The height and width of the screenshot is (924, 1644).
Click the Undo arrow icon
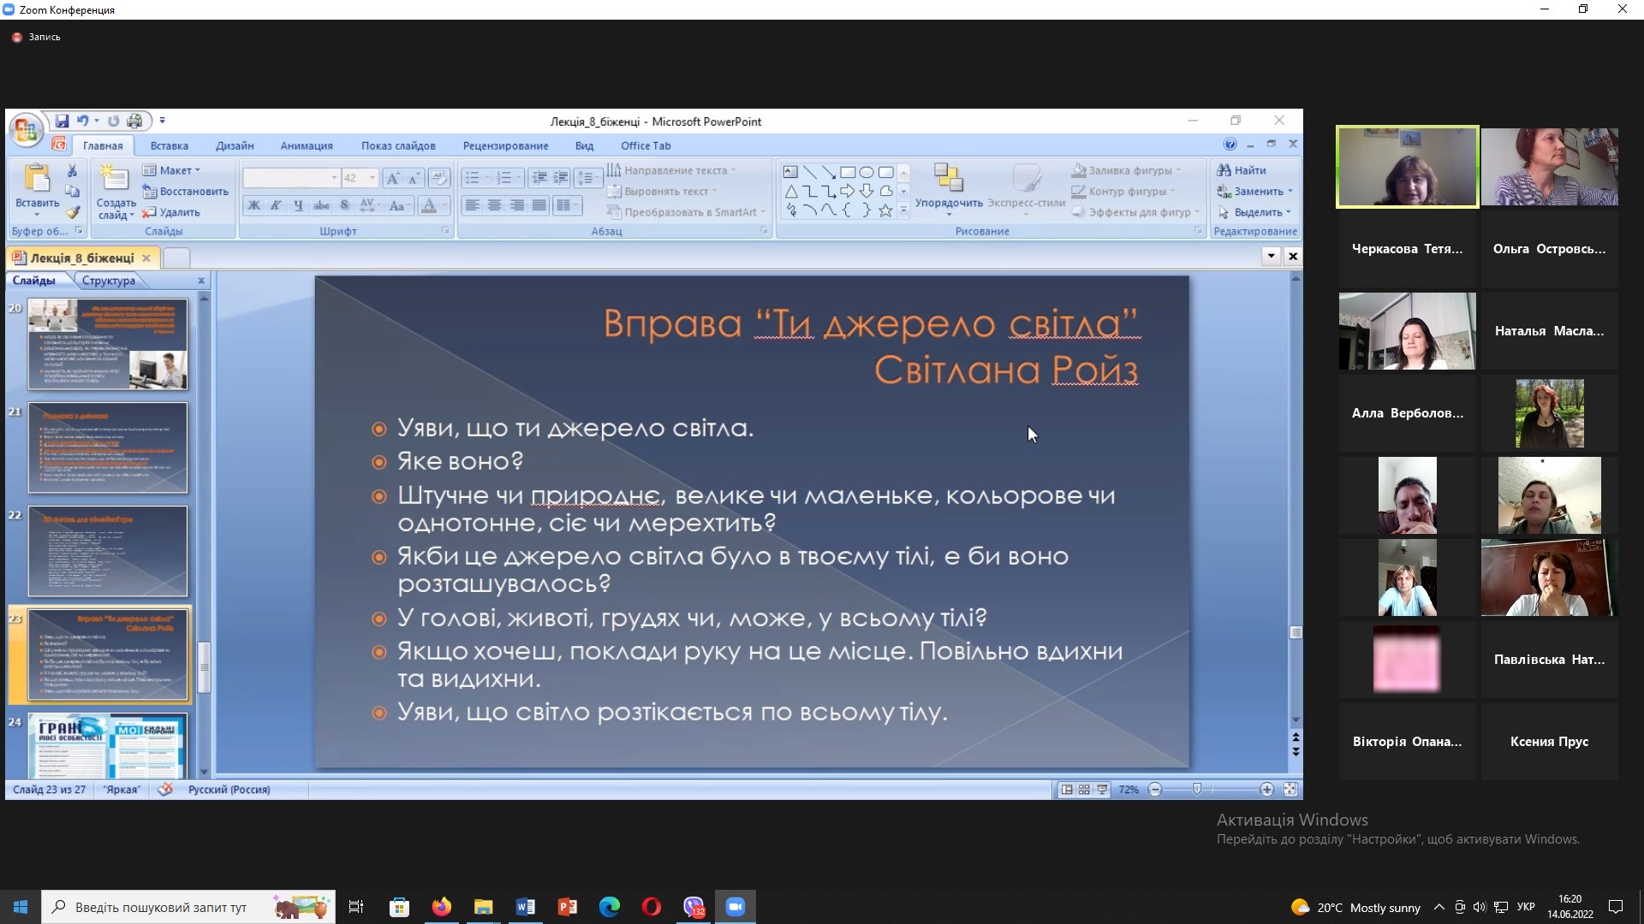click(x=83, y=121)
